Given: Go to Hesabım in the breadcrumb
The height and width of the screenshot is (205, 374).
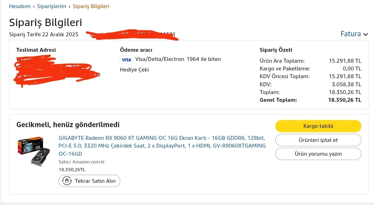Looking at the screenshot, I should (20, 6).
